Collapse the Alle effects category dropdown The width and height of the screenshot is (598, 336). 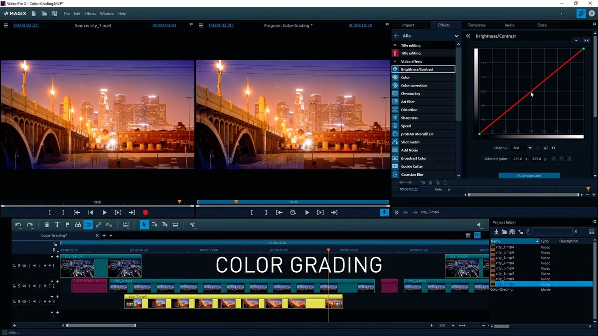(x=456, y=35)
